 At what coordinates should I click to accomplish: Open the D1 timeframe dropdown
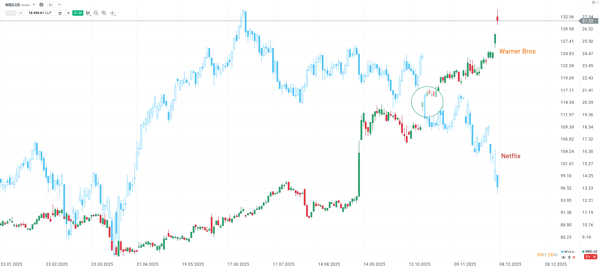coord(55,5)
